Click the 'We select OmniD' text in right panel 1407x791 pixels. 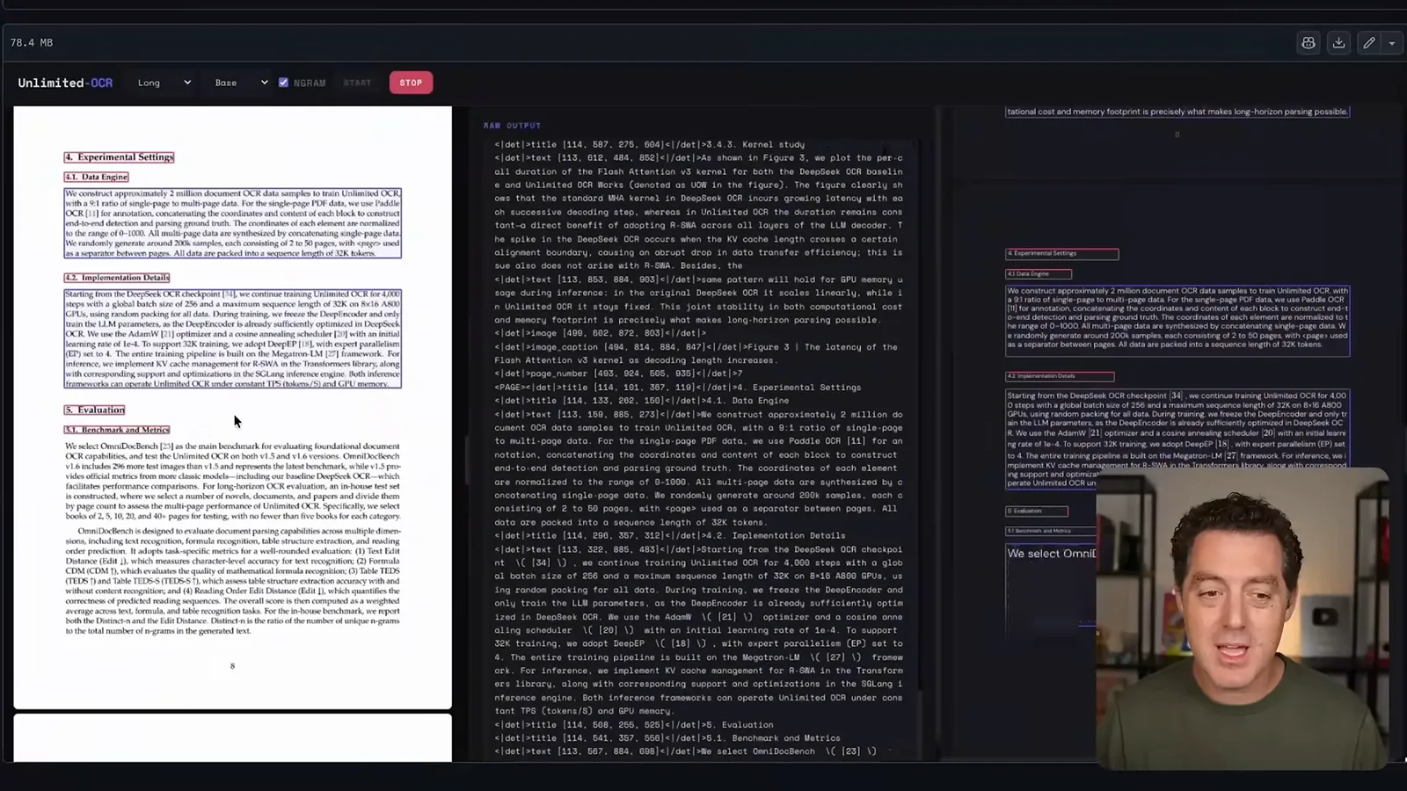[1052, 554]
